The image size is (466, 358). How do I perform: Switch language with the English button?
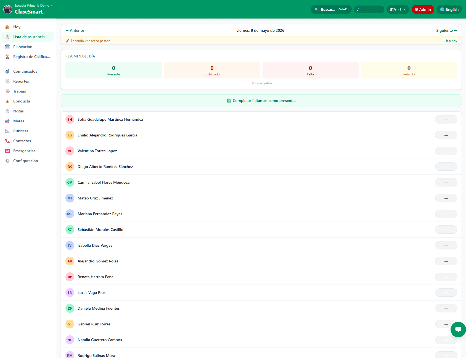(x=449, y=9)
